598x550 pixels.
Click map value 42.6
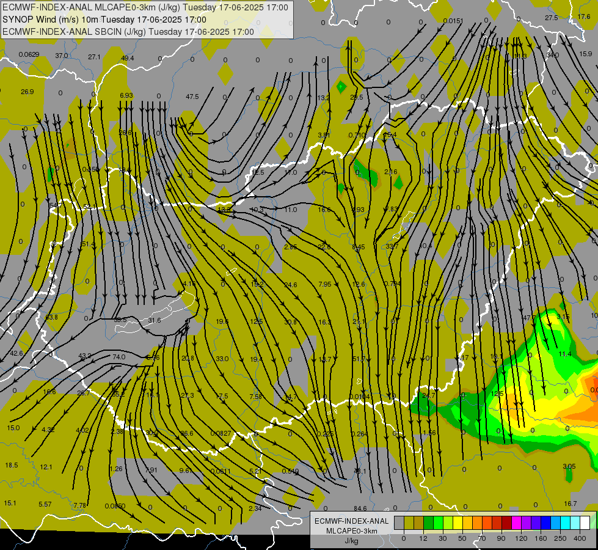point(16,353)
